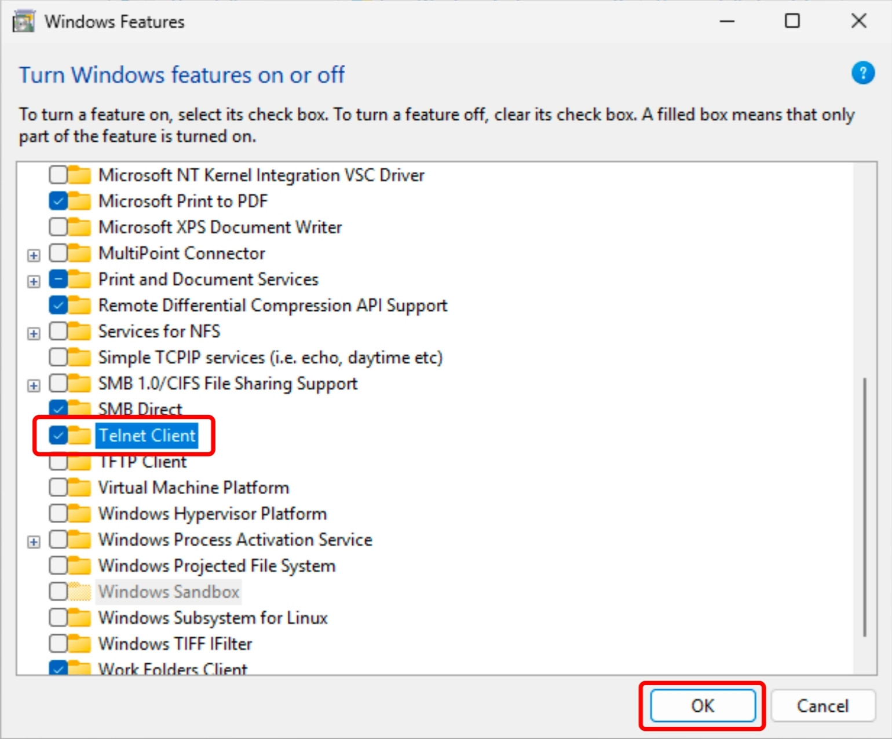Select the Telnet Client entry

(146, 436)
